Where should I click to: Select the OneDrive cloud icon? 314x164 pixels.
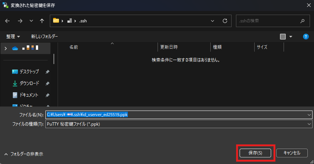15,48
